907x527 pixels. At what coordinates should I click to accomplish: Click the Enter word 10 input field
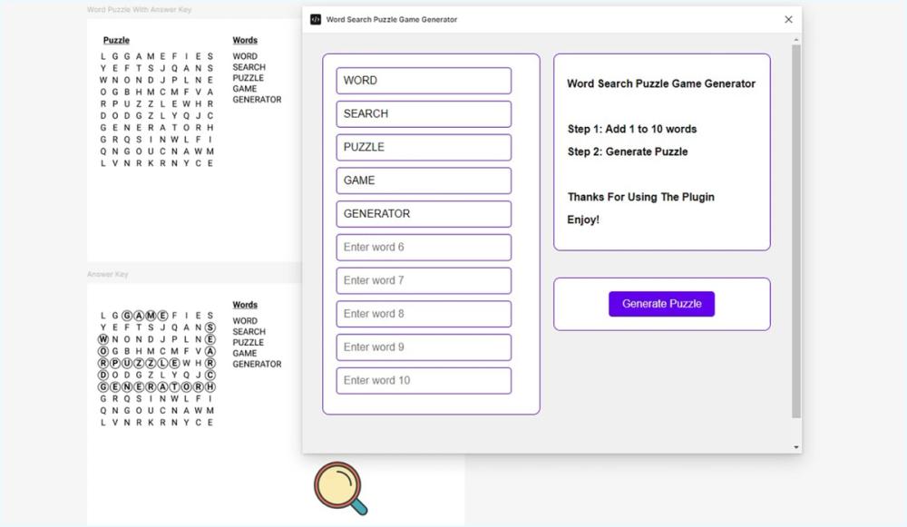(x=423, y=380)
